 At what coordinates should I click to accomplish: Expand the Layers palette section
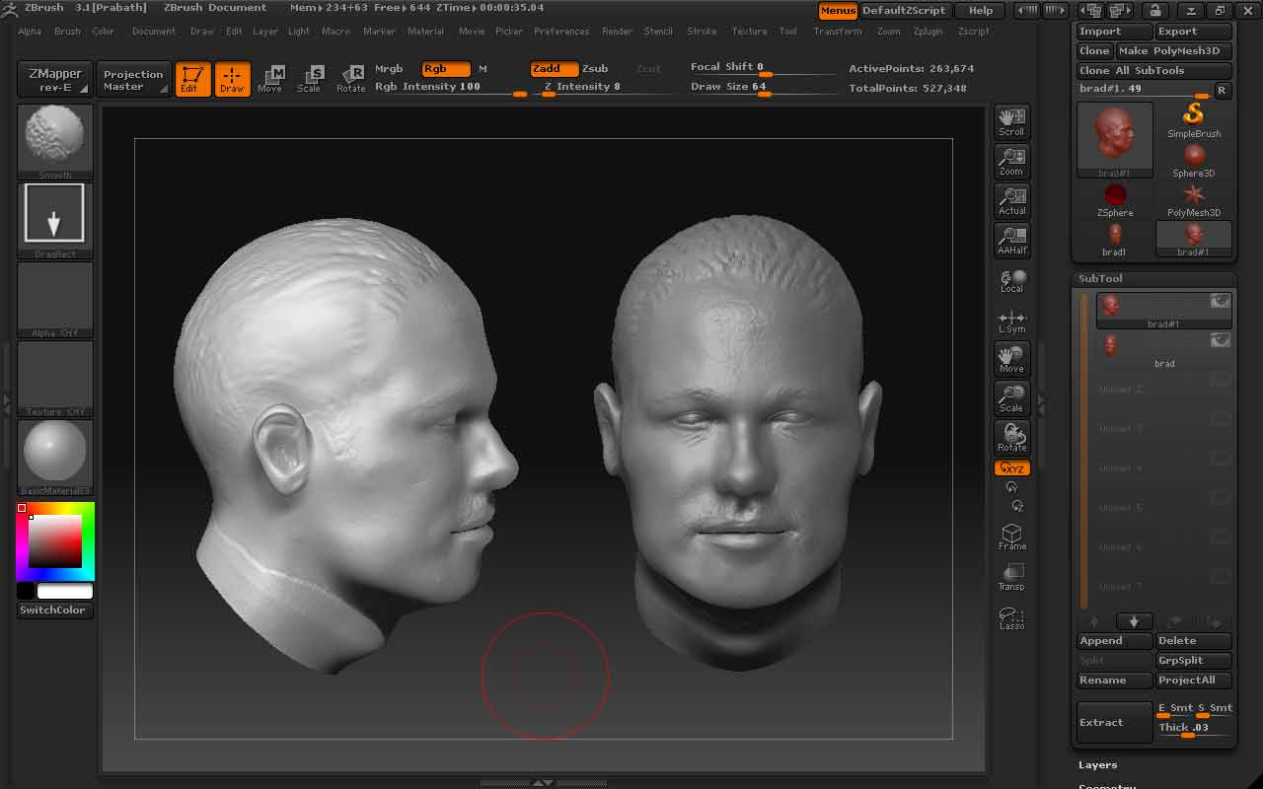coord(1098,765)
